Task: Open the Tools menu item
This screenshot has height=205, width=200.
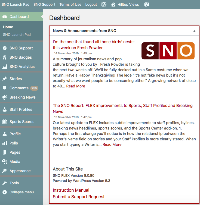Action: 14,183
